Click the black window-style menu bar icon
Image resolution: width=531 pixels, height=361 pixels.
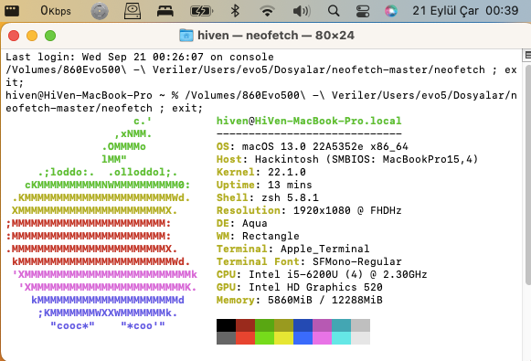pyautogui.click(x=12, y=11)
